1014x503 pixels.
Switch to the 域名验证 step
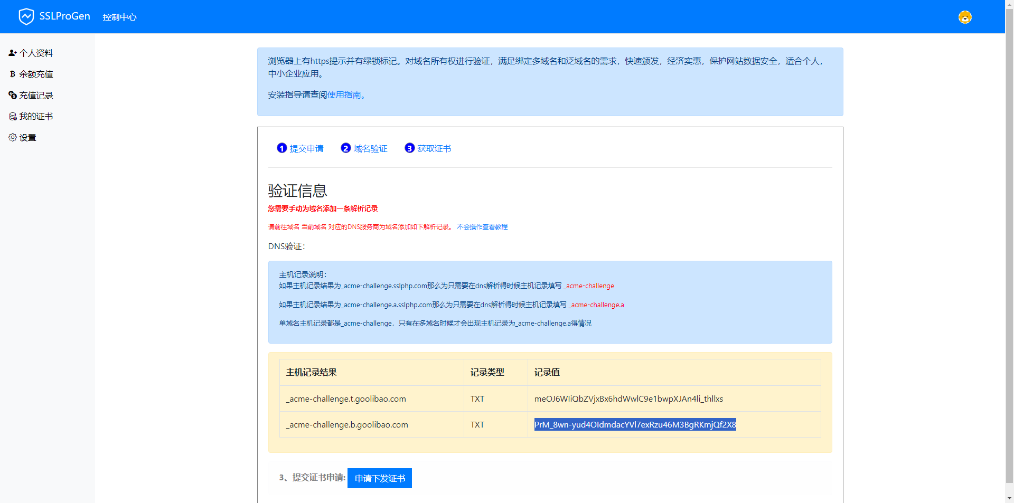tap(370, 148)
